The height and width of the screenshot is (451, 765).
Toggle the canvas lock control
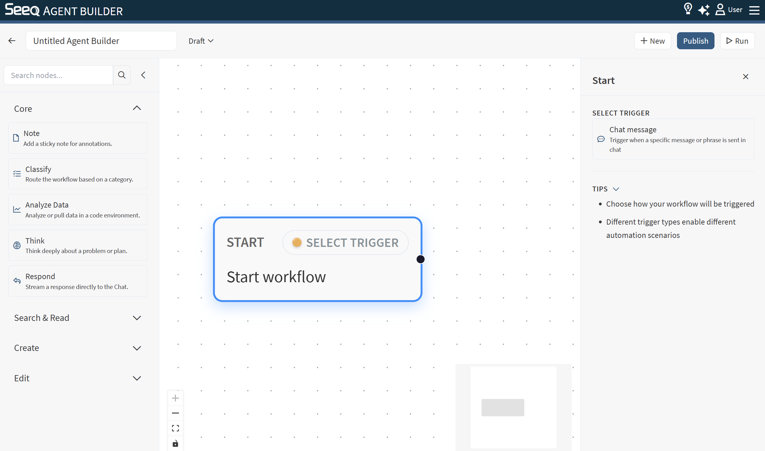click(175, 443)
